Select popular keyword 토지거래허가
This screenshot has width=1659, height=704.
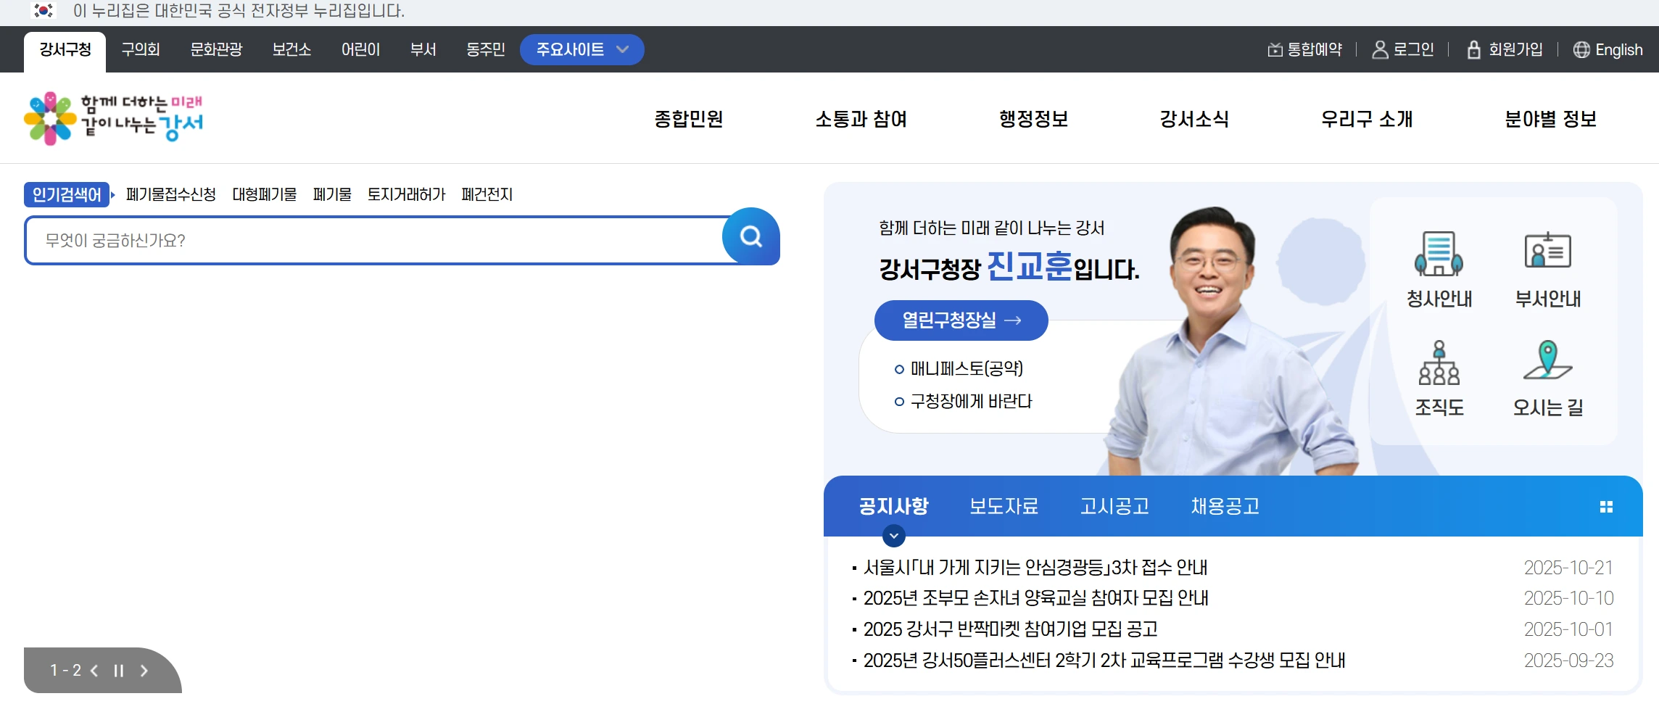406,194
